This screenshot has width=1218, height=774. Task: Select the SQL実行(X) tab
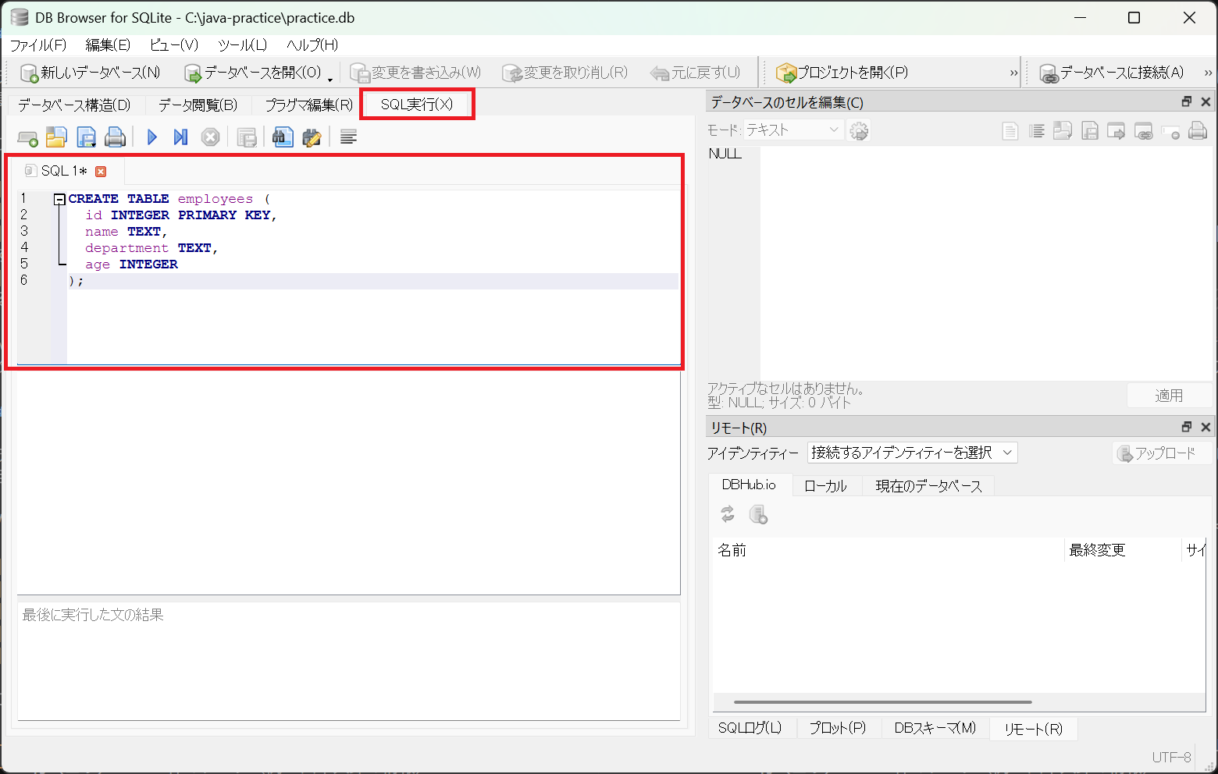[417, 104]
